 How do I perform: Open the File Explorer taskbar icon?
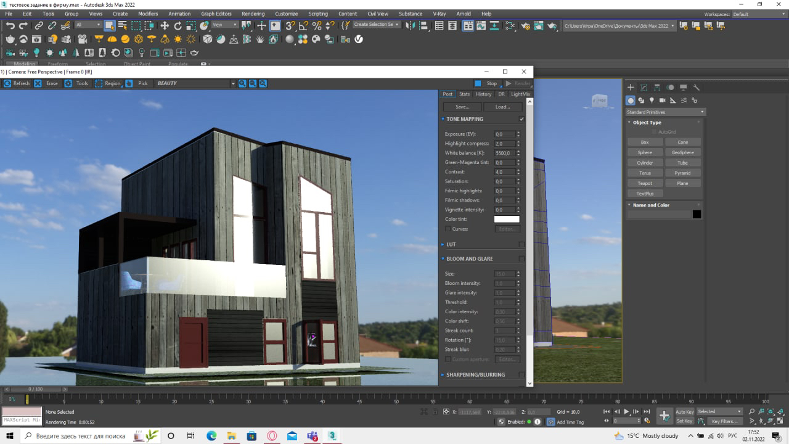[231, 436]
